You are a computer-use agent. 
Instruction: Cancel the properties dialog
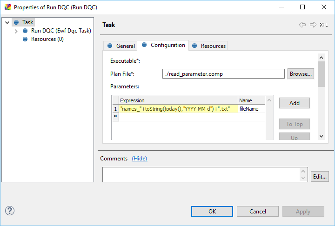[x=257, y=211]
